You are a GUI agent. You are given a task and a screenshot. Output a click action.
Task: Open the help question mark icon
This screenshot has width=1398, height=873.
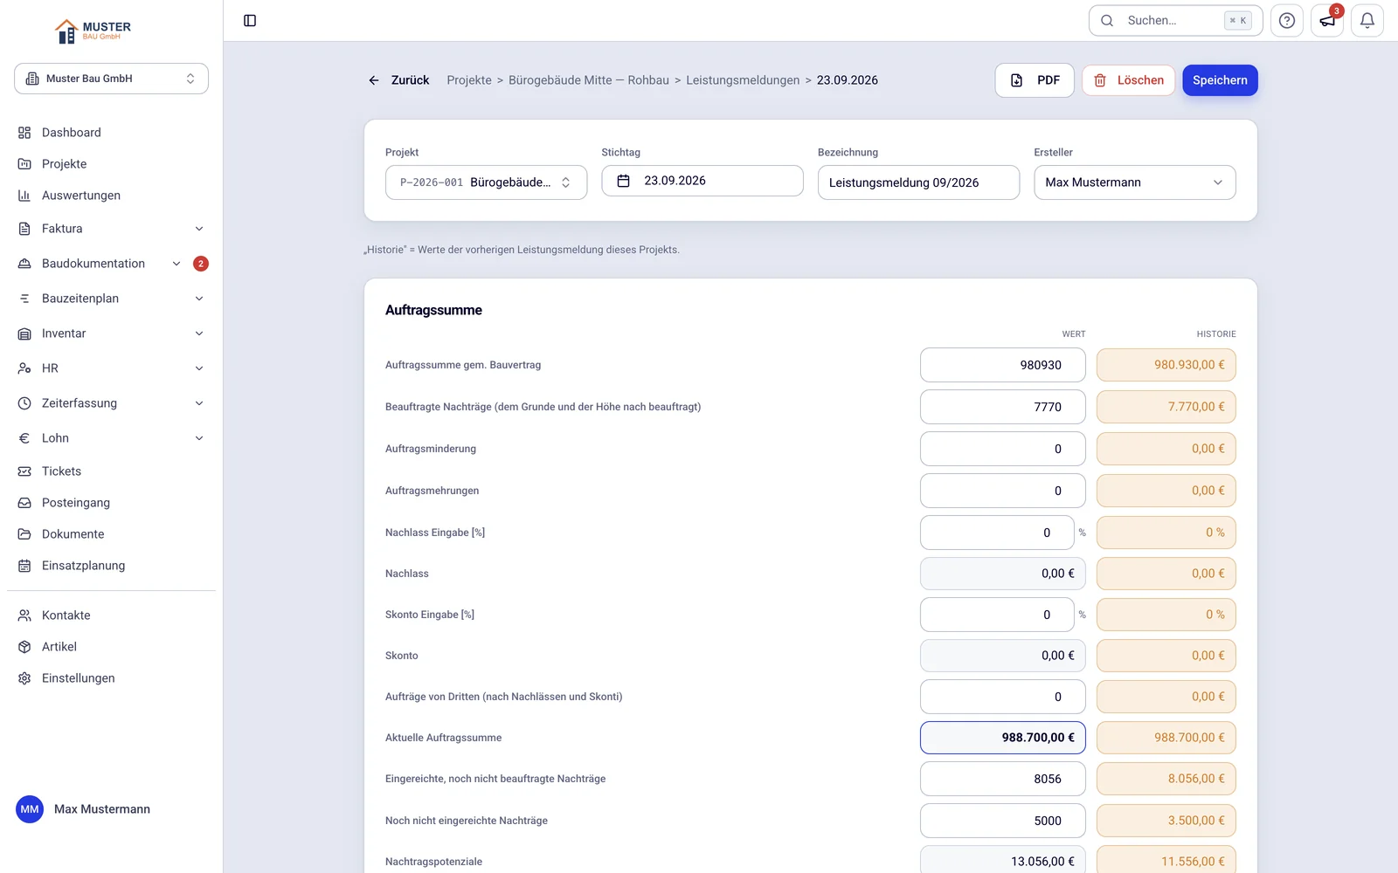[1287, 21]
